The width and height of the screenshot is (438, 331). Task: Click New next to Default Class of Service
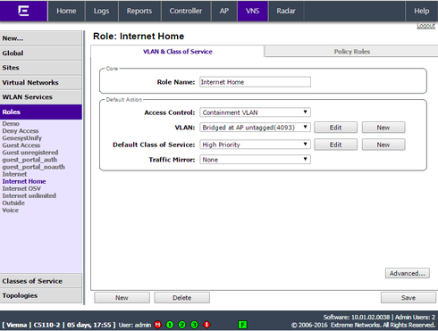[383, 145]
